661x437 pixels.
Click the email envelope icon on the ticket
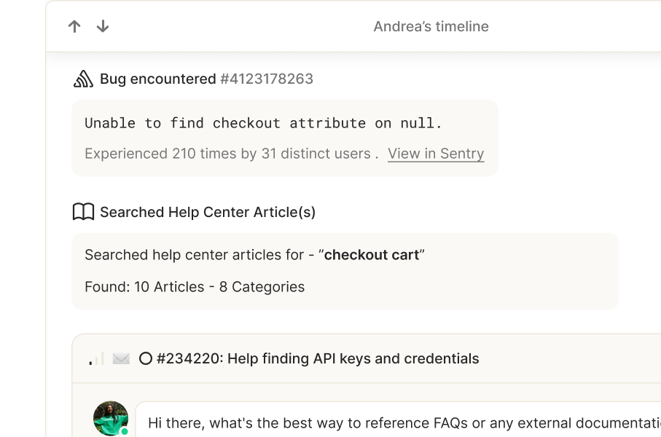(x=121, y=358)
